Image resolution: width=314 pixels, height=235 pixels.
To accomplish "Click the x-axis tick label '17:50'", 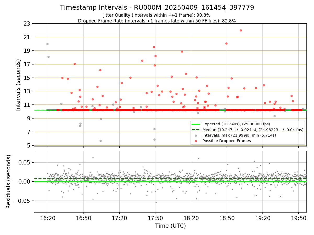I will [x=155, y=218].
